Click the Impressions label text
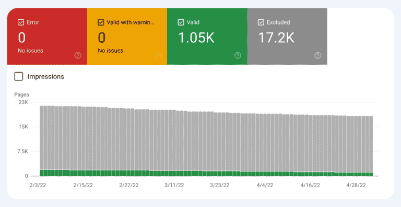This screenshot has height=207, width=401. [x=46, y=77]
